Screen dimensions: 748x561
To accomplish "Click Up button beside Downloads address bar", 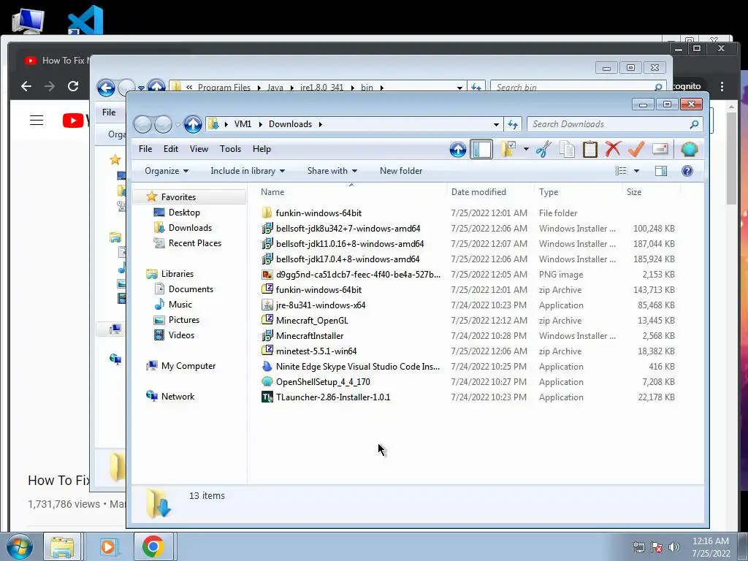I will 193,124.
